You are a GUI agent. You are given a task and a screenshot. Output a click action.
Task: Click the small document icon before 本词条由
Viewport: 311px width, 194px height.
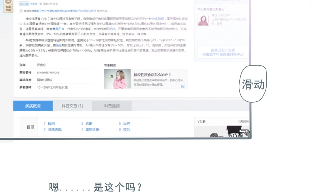[x=21, y=11]
